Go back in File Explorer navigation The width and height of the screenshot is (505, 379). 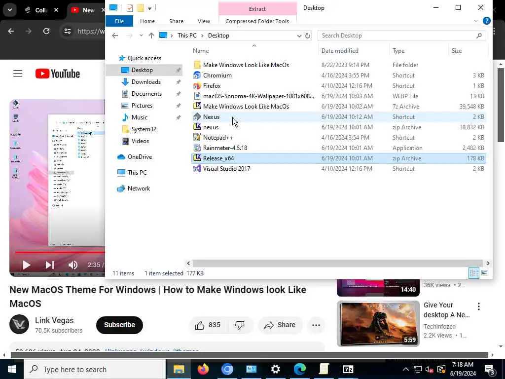[115, 36]
